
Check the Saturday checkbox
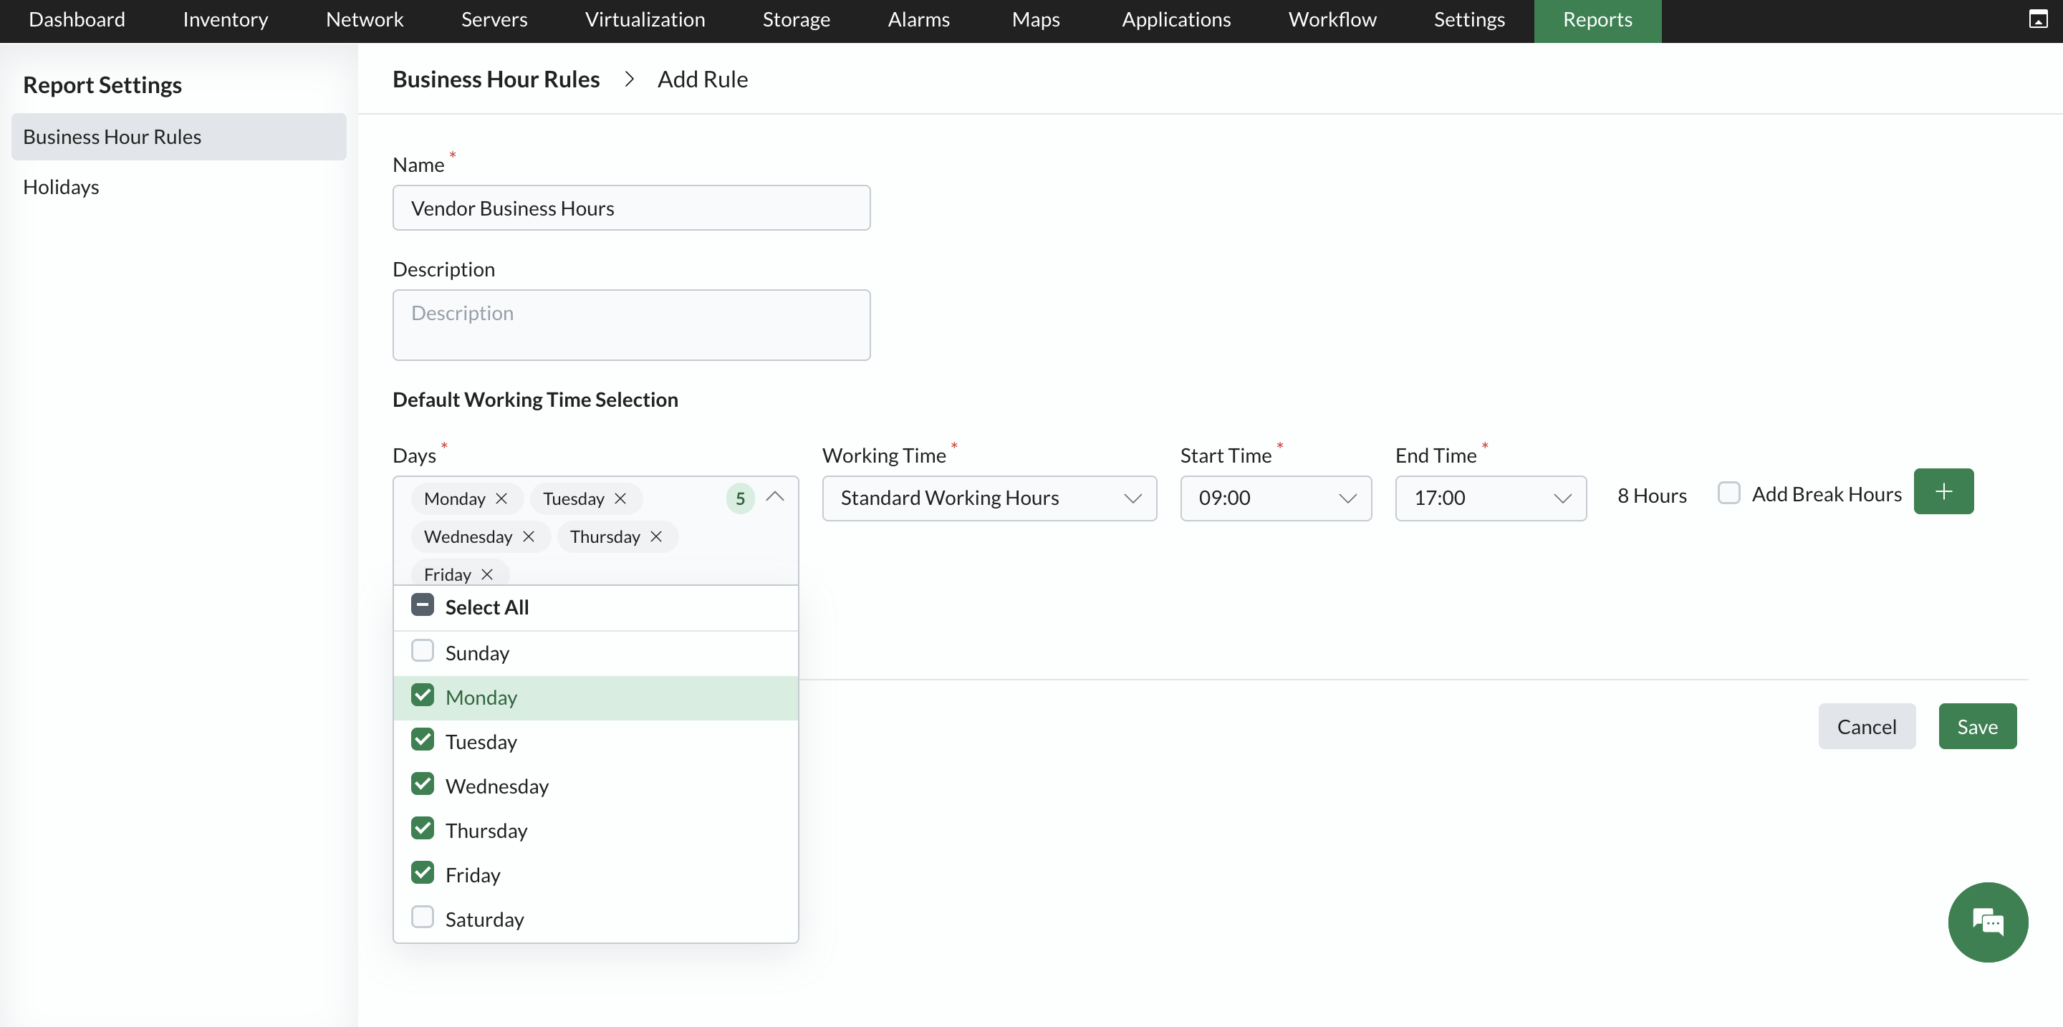pos(422,917)
